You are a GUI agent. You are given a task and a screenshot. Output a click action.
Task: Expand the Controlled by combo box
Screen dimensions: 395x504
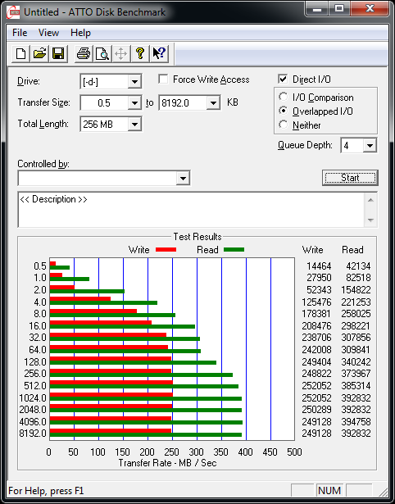pyautogui.click(x=183, y=178)
